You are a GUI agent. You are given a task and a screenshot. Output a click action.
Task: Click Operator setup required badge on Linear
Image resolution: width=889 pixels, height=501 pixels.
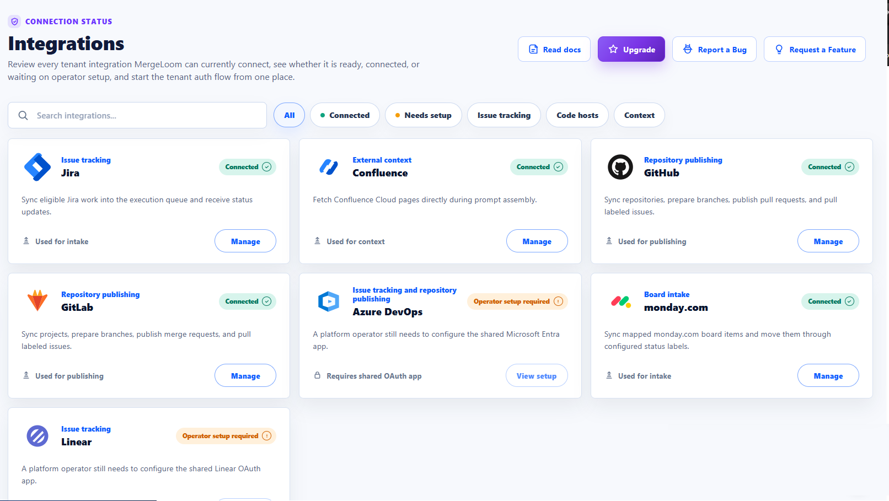pos(226,436)
